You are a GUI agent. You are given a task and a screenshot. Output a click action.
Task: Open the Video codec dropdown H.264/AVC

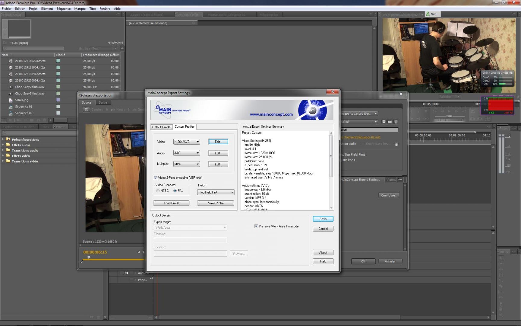coord(187,142)
